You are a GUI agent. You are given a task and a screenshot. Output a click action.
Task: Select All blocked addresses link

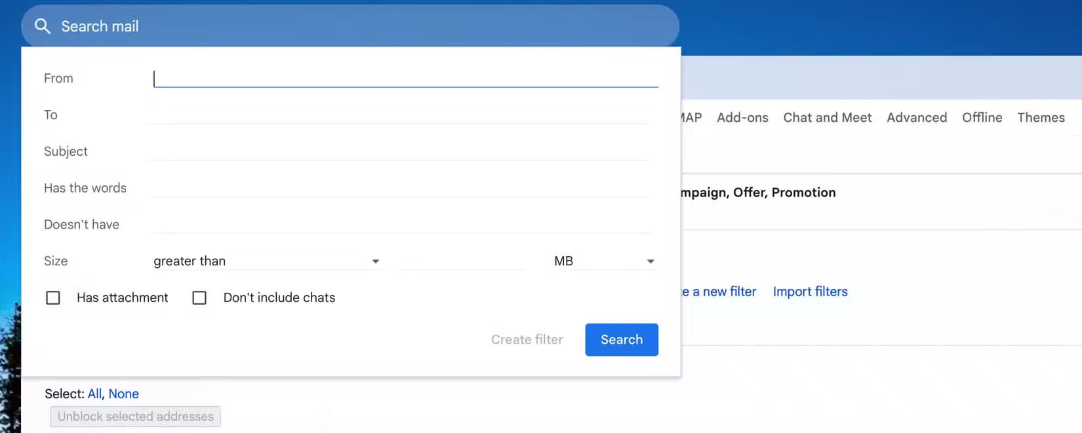(94, 394)
